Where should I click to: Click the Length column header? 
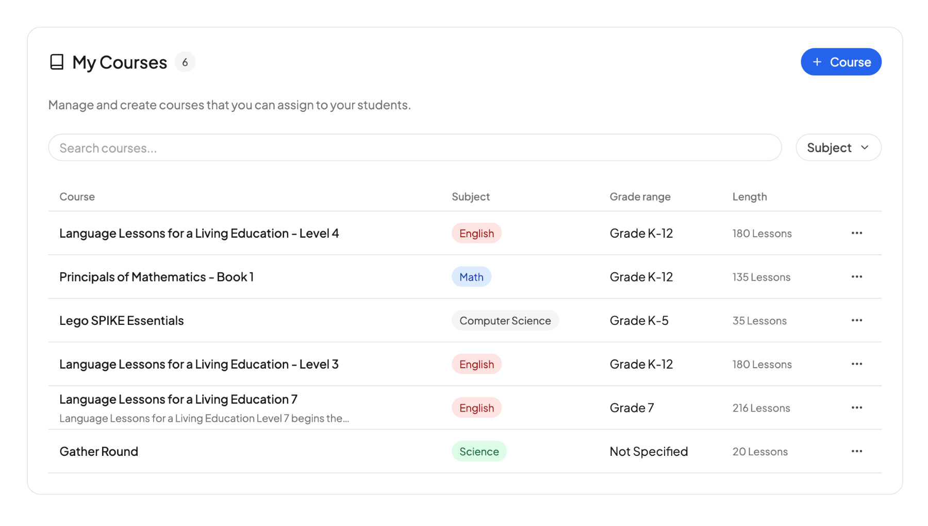749,196
